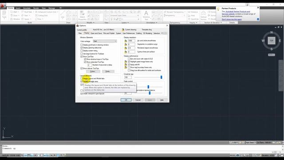Screen dimensions: 284x160
Task: Open the Drafting tab in Options
Action: [139, 33]
